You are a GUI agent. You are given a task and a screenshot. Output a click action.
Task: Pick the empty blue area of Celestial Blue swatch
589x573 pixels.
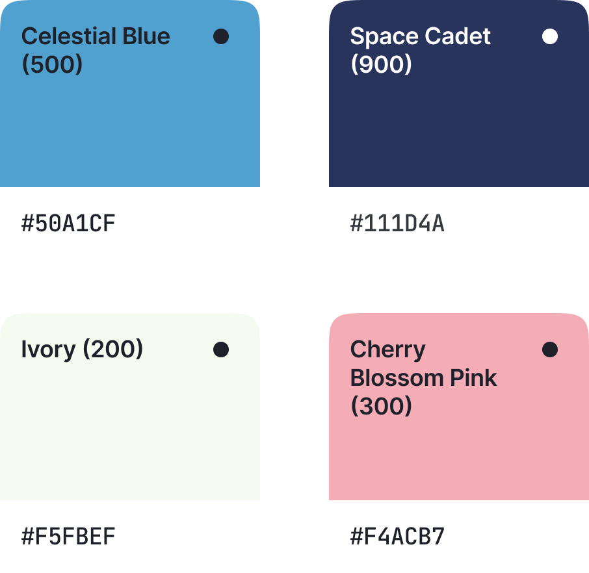click(x=130, y=130)
